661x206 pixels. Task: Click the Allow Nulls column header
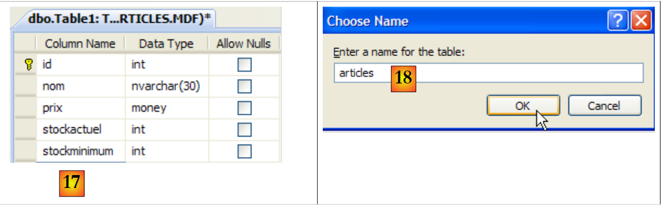(x=243, y=44)
